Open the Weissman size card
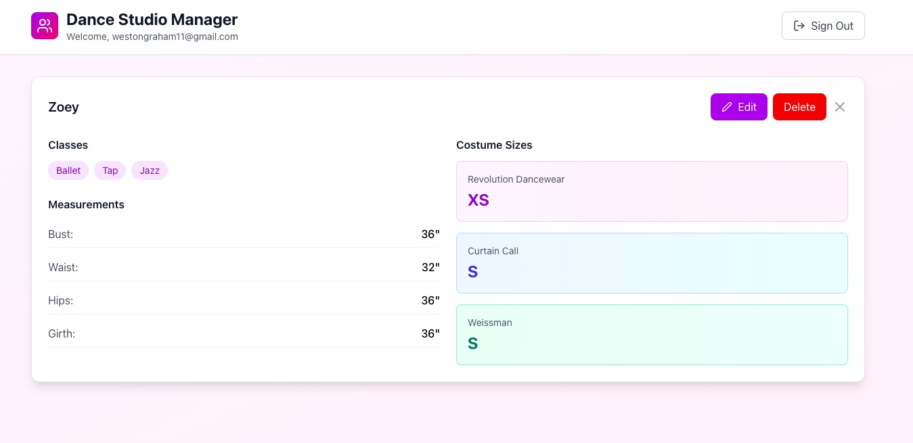 652,335
